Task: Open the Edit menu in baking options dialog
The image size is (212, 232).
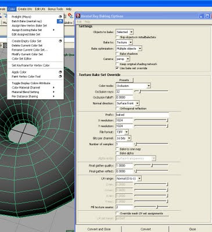Action: 79,22
